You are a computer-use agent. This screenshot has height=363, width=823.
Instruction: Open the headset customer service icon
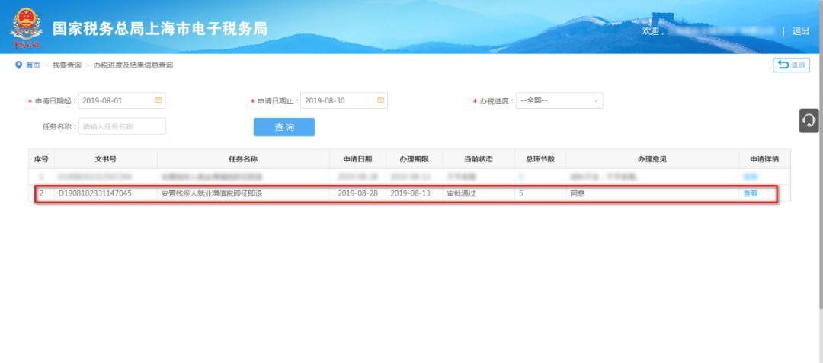(x=809, y=120)
